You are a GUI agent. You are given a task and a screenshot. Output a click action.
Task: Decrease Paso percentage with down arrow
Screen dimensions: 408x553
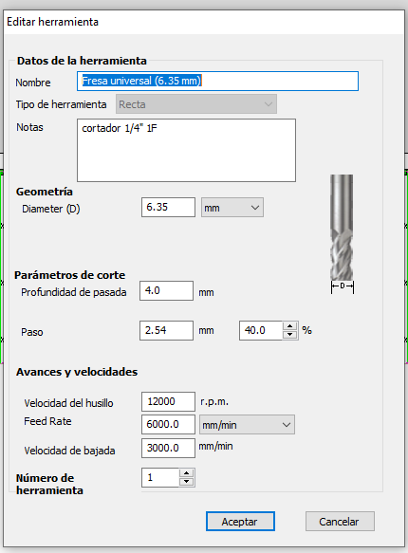click(289, 335)
